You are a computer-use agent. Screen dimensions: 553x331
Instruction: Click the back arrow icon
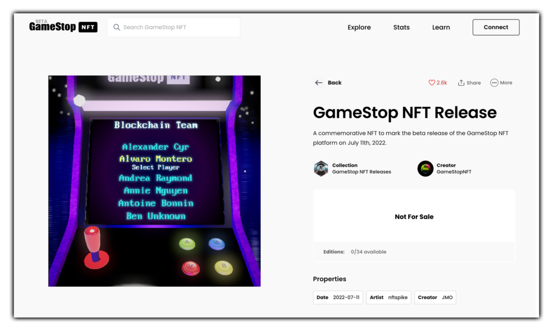click(319, 83)
